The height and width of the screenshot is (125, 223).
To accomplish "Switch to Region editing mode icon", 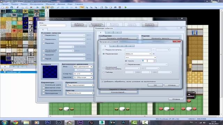I will [52, 7].
